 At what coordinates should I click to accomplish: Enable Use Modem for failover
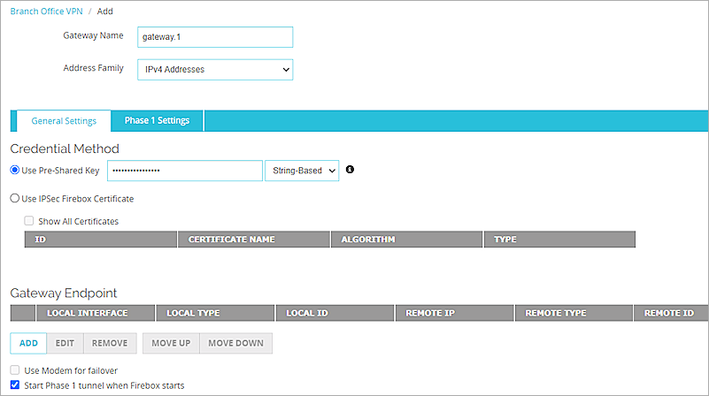15,370
